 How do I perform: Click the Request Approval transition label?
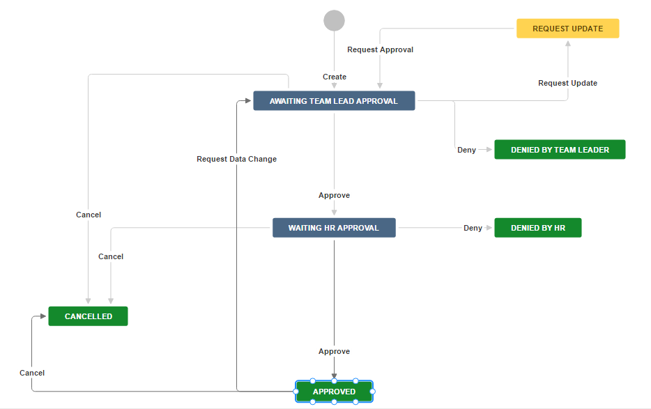tap(380, 49)
